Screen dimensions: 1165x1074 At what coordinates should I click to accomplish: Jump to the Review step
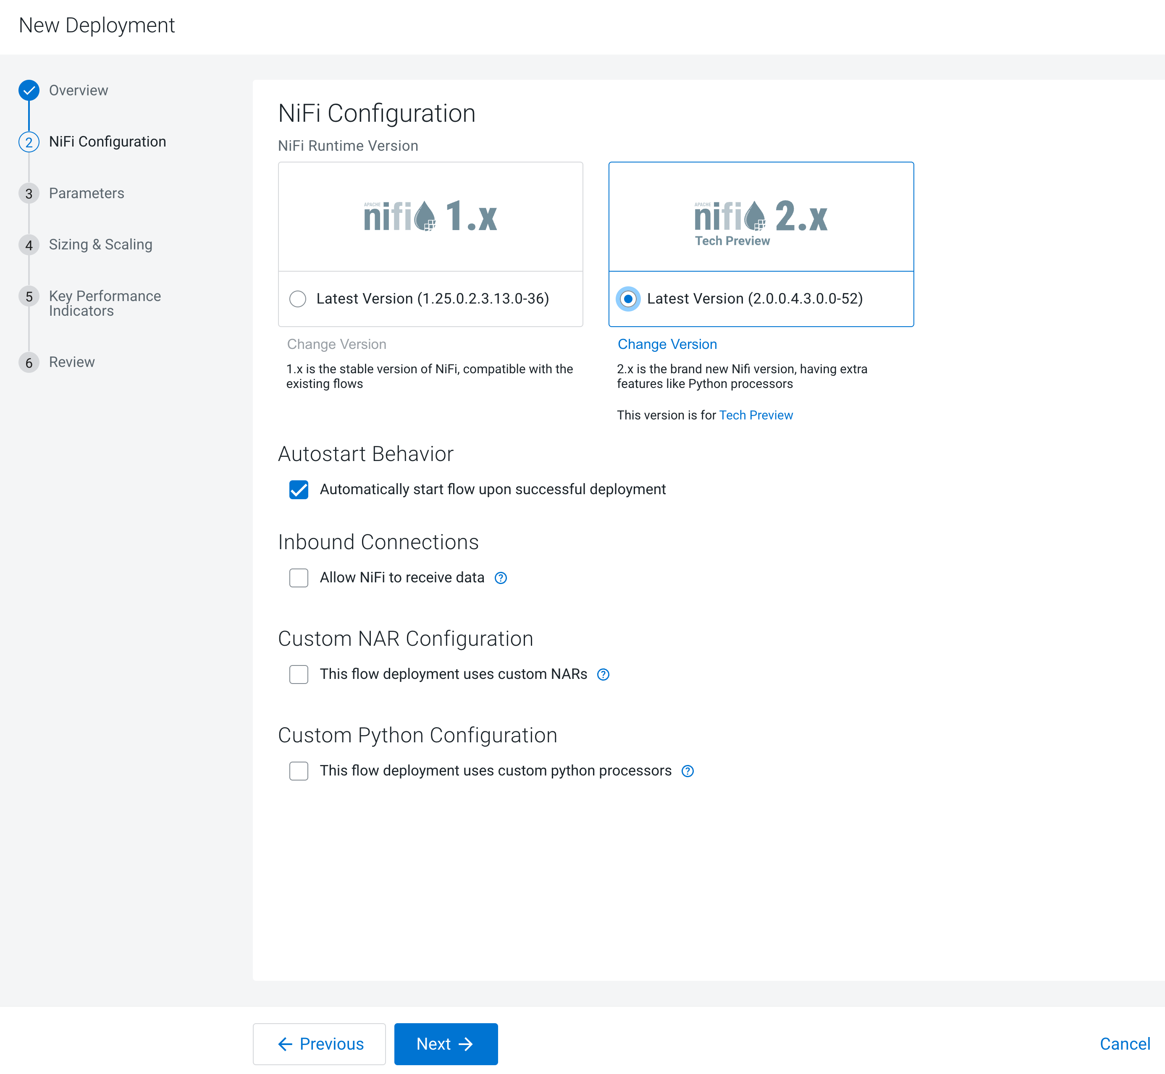pyautogui.click(x=71, y=361)
